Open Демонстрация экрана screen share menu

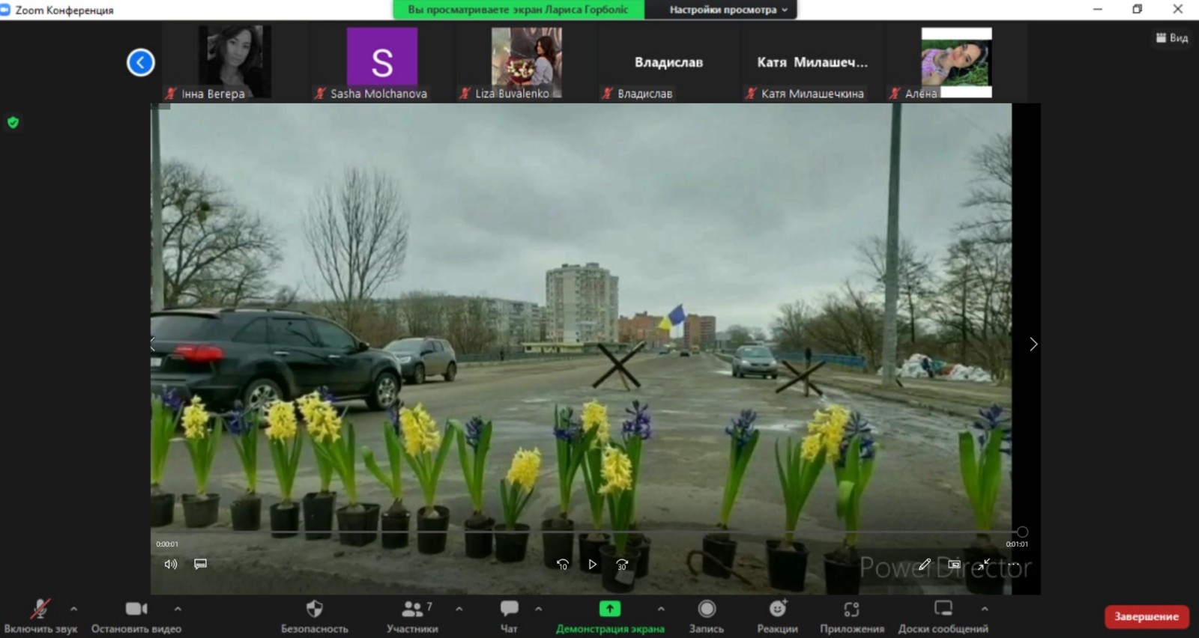(x=609, y=616)
